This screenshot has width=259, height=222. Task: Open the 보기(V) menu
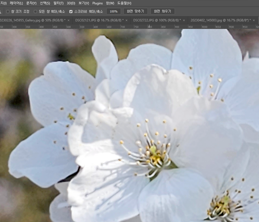(84, 3)
